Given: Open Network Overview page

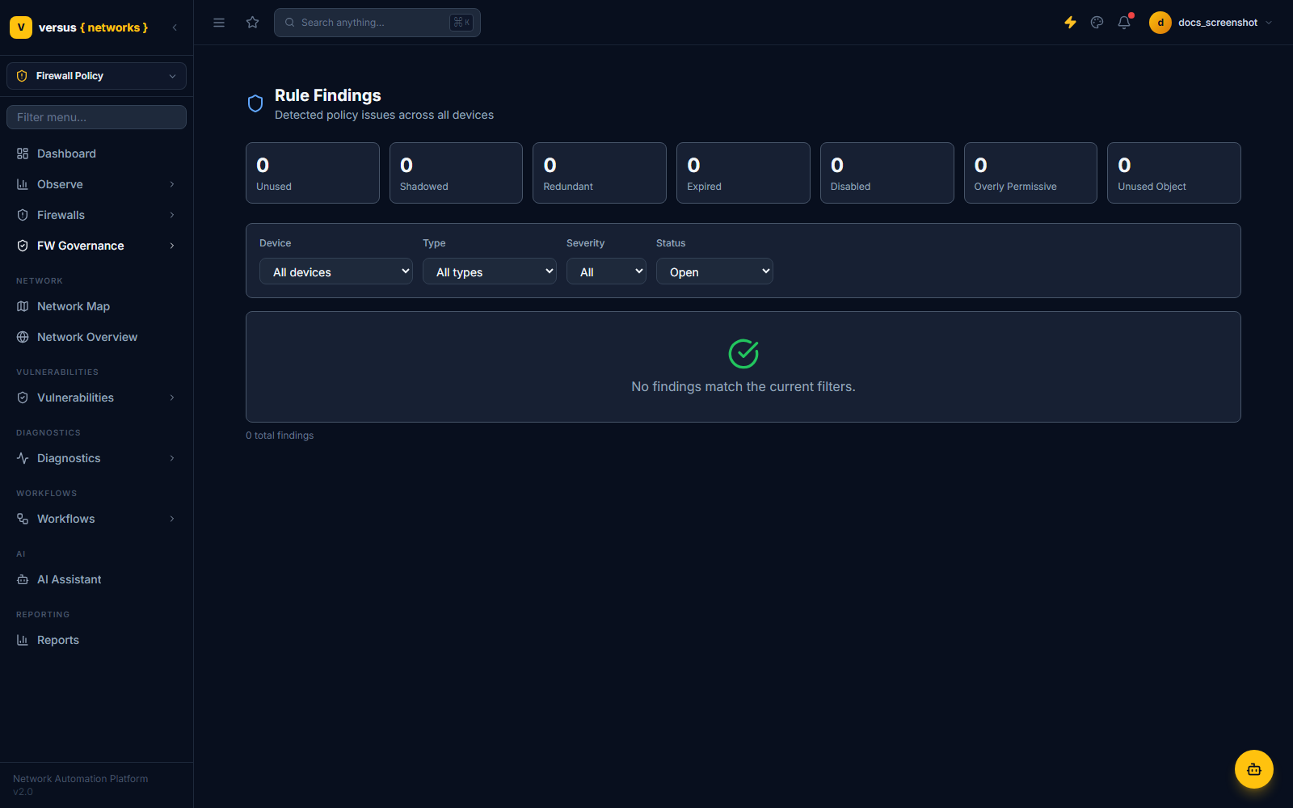Looking at the screenshot, I should pos(96,337).
